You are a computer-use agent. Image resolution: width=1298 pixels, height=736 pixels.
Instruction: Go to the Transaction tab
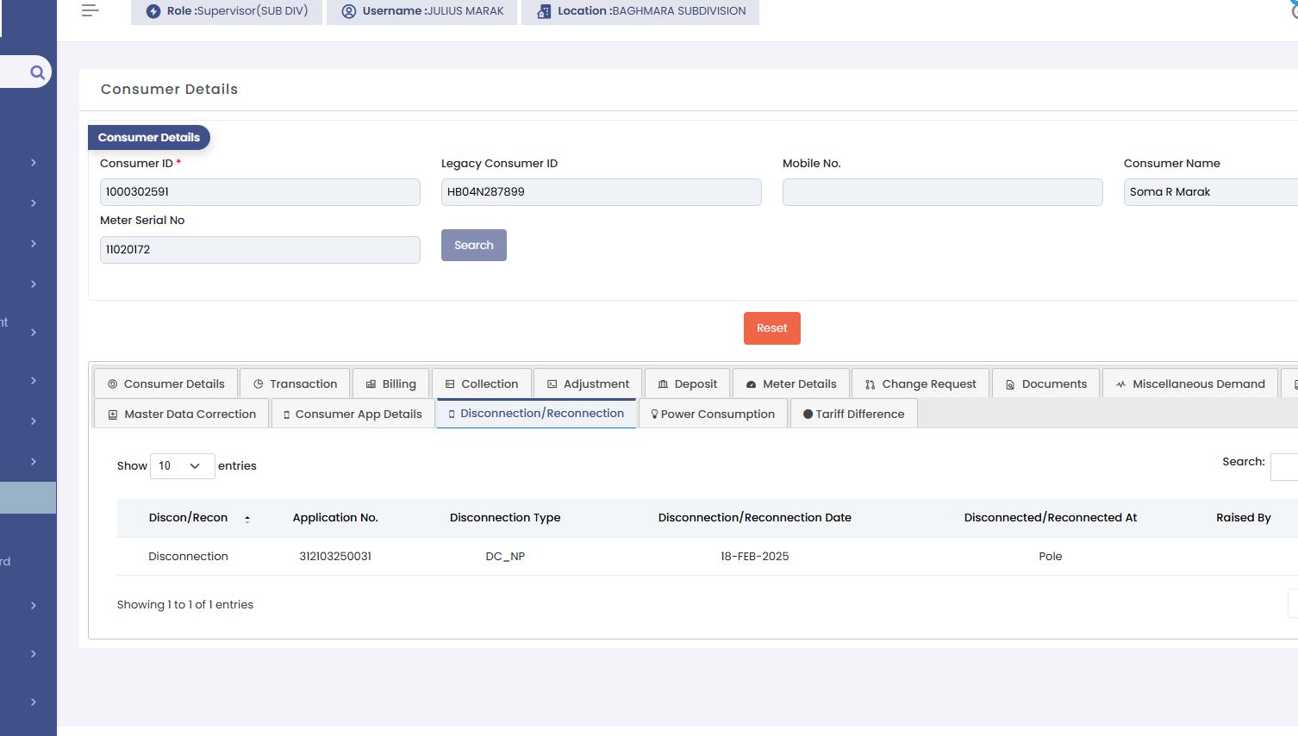(295, 384)
